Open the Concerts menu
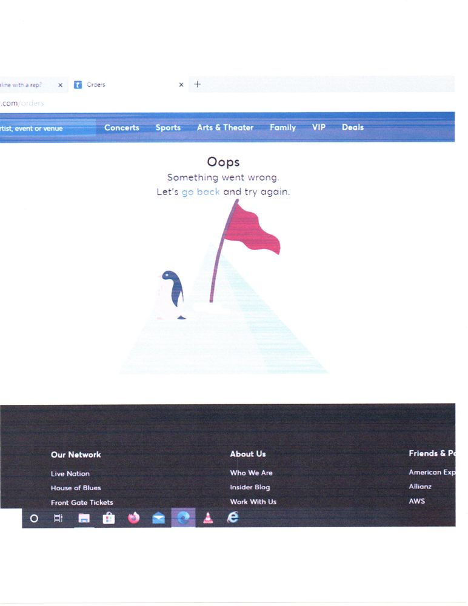The width and height of the screenshot is (468, 606). [x=121, y=128]
